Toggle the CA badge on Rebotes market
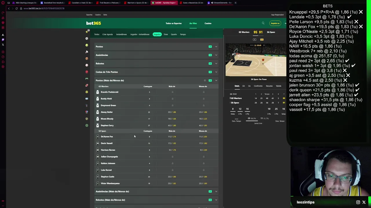This screenshot has height=208, width=371. 210,64
